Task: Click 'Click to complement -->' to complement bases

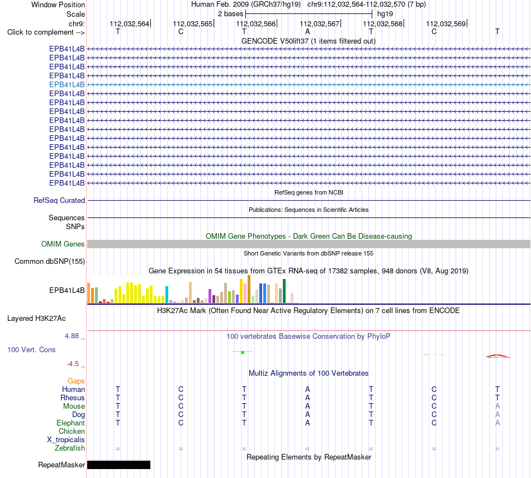Action: [x=46, y=32]
